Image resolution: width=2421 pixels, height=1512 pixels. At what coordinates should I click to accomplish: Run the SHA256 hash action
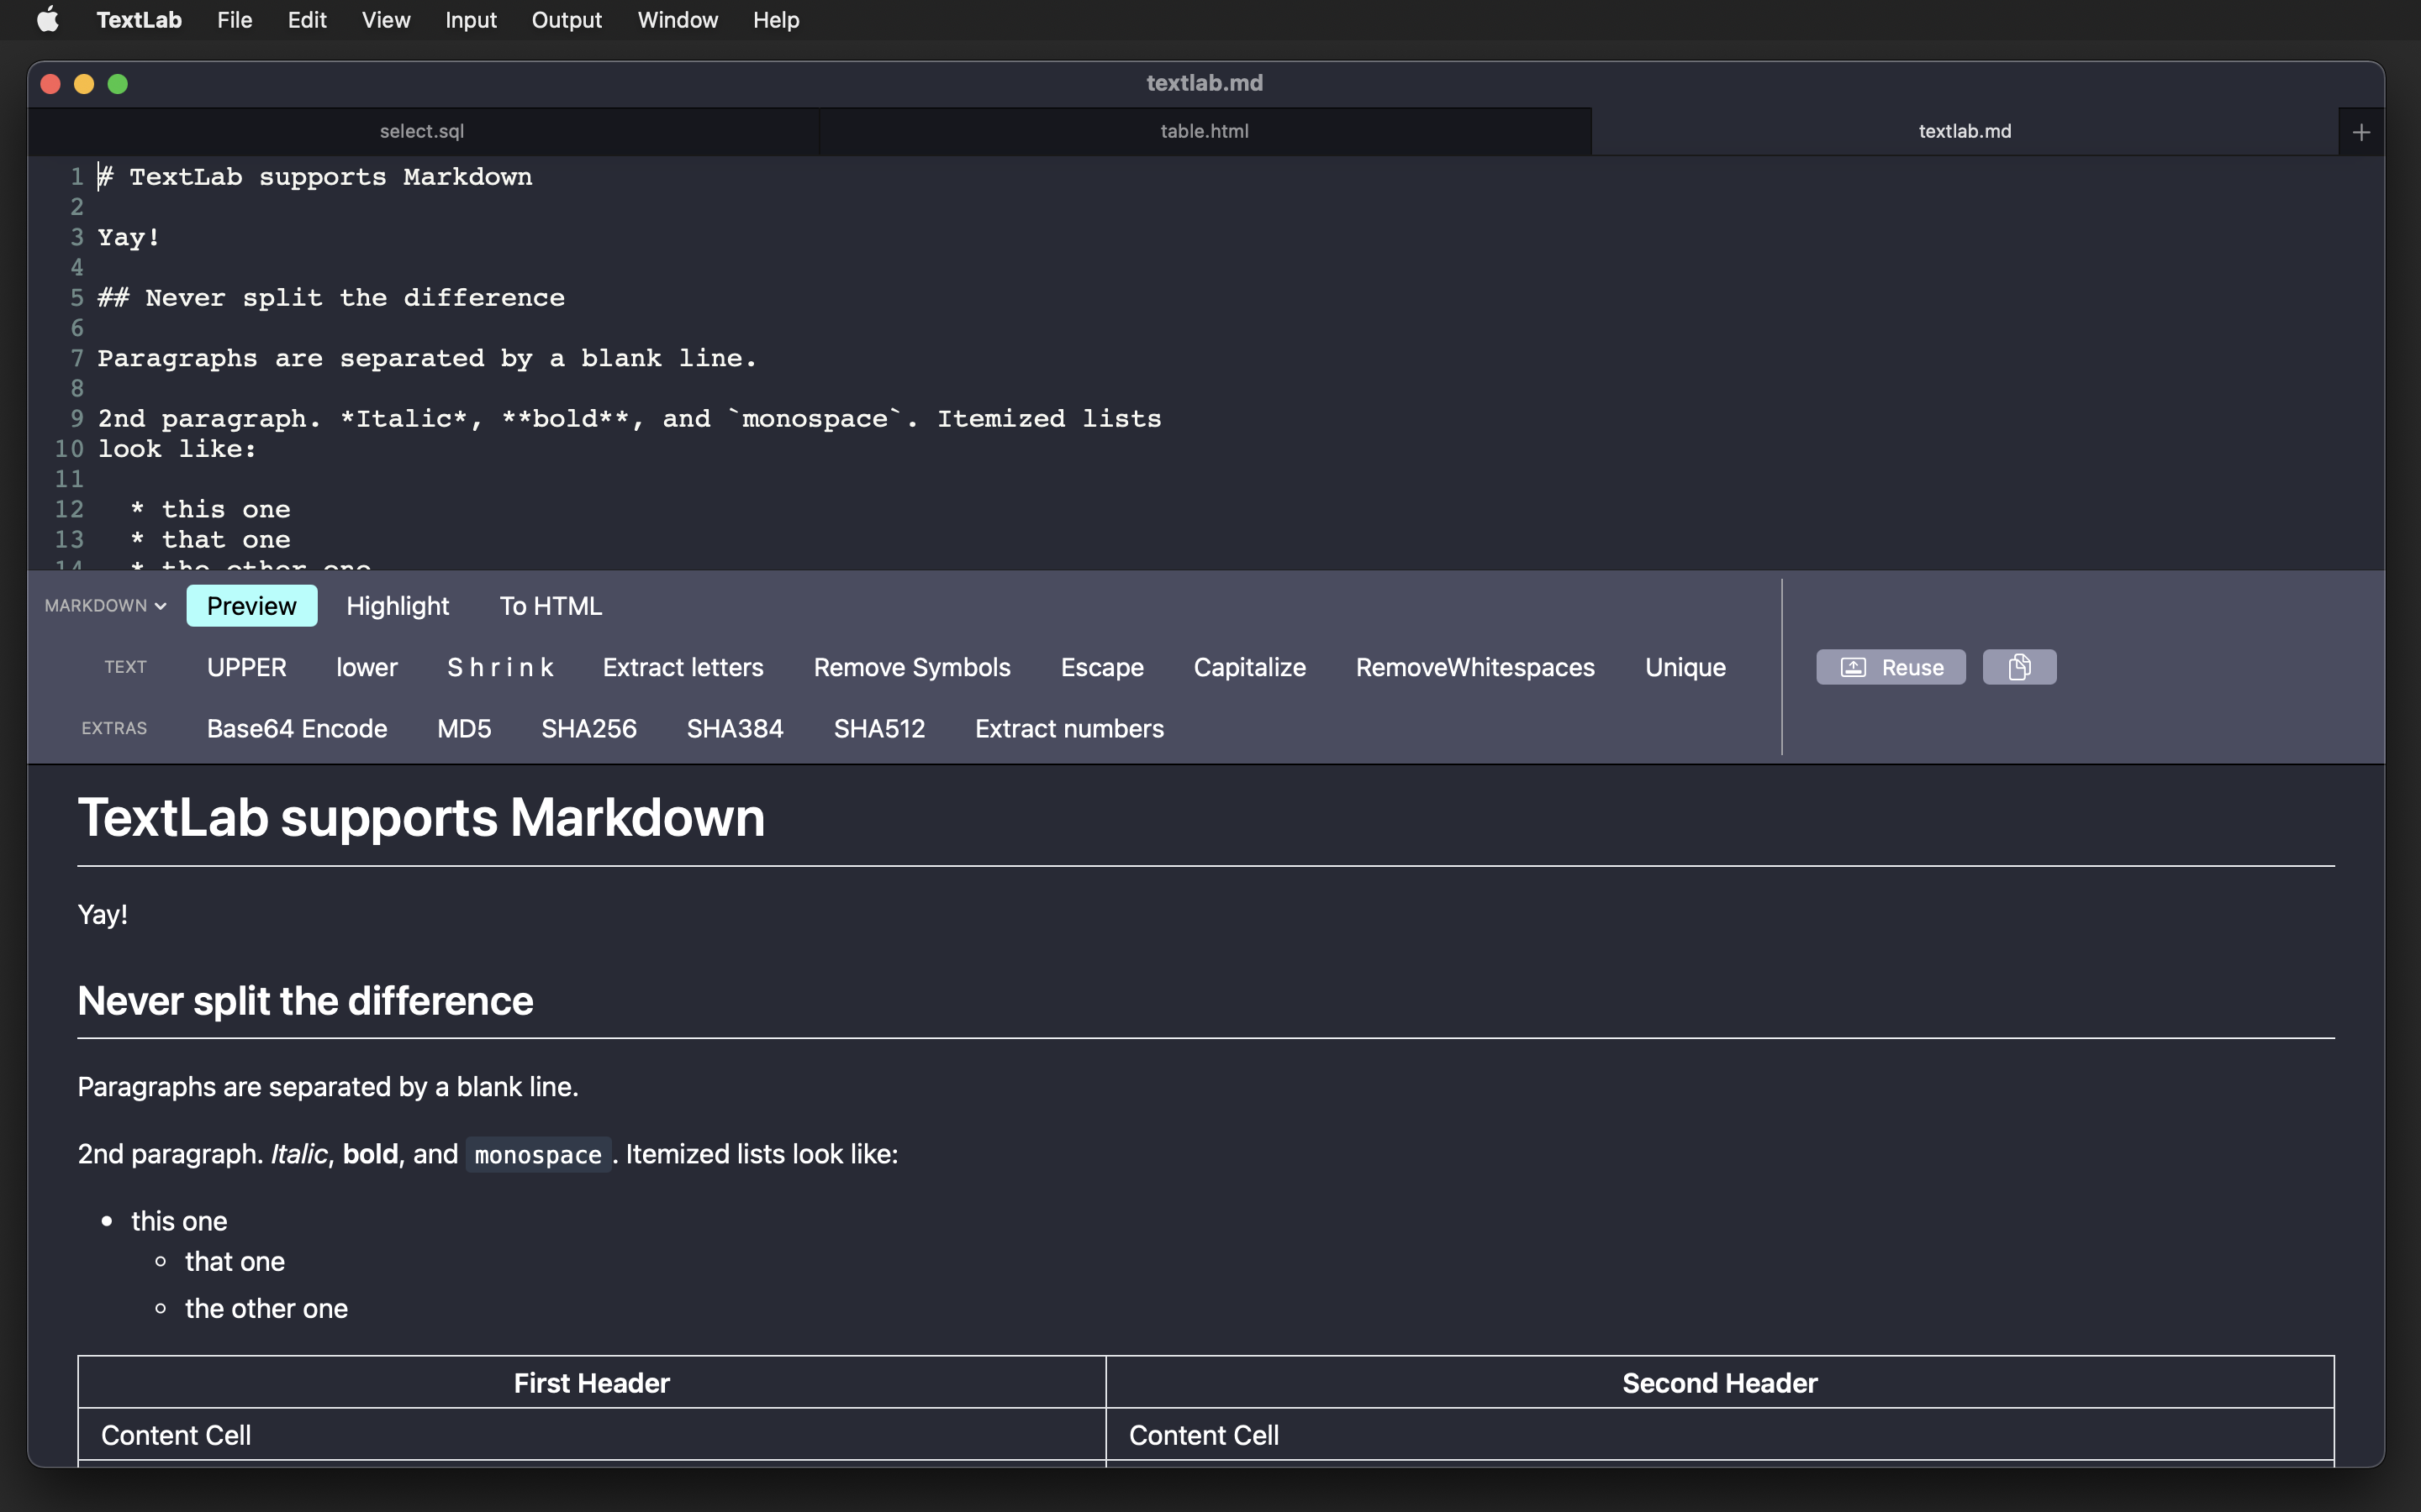pos(588,729)
